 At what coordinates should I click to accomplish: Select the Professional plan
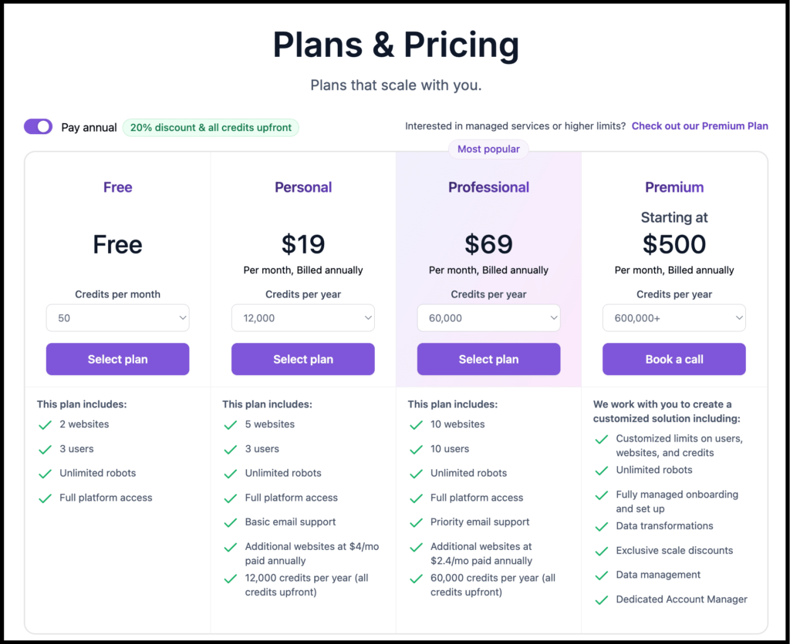[488, 359]
